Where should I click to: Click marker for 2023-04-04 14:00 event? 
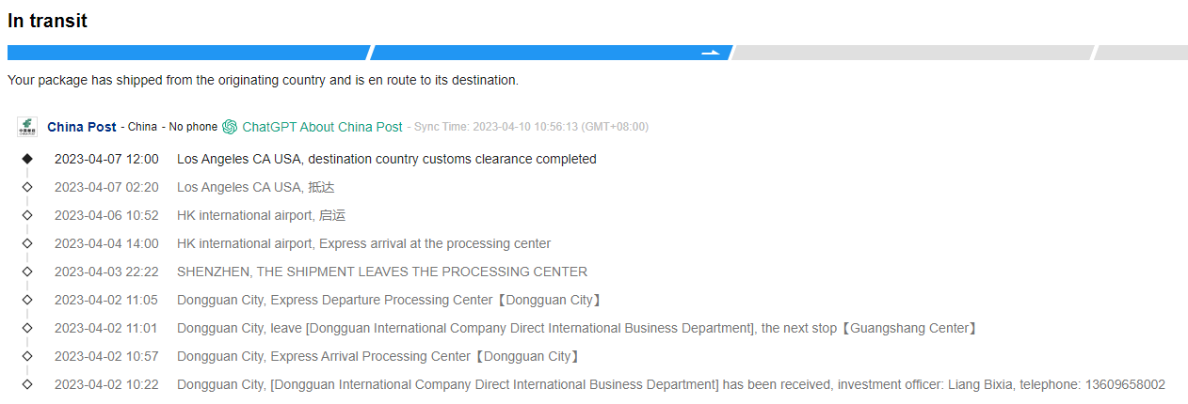(27, 243)
